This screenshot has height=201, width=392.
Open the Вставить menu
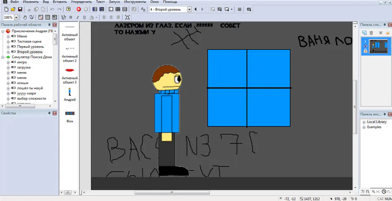60,2
